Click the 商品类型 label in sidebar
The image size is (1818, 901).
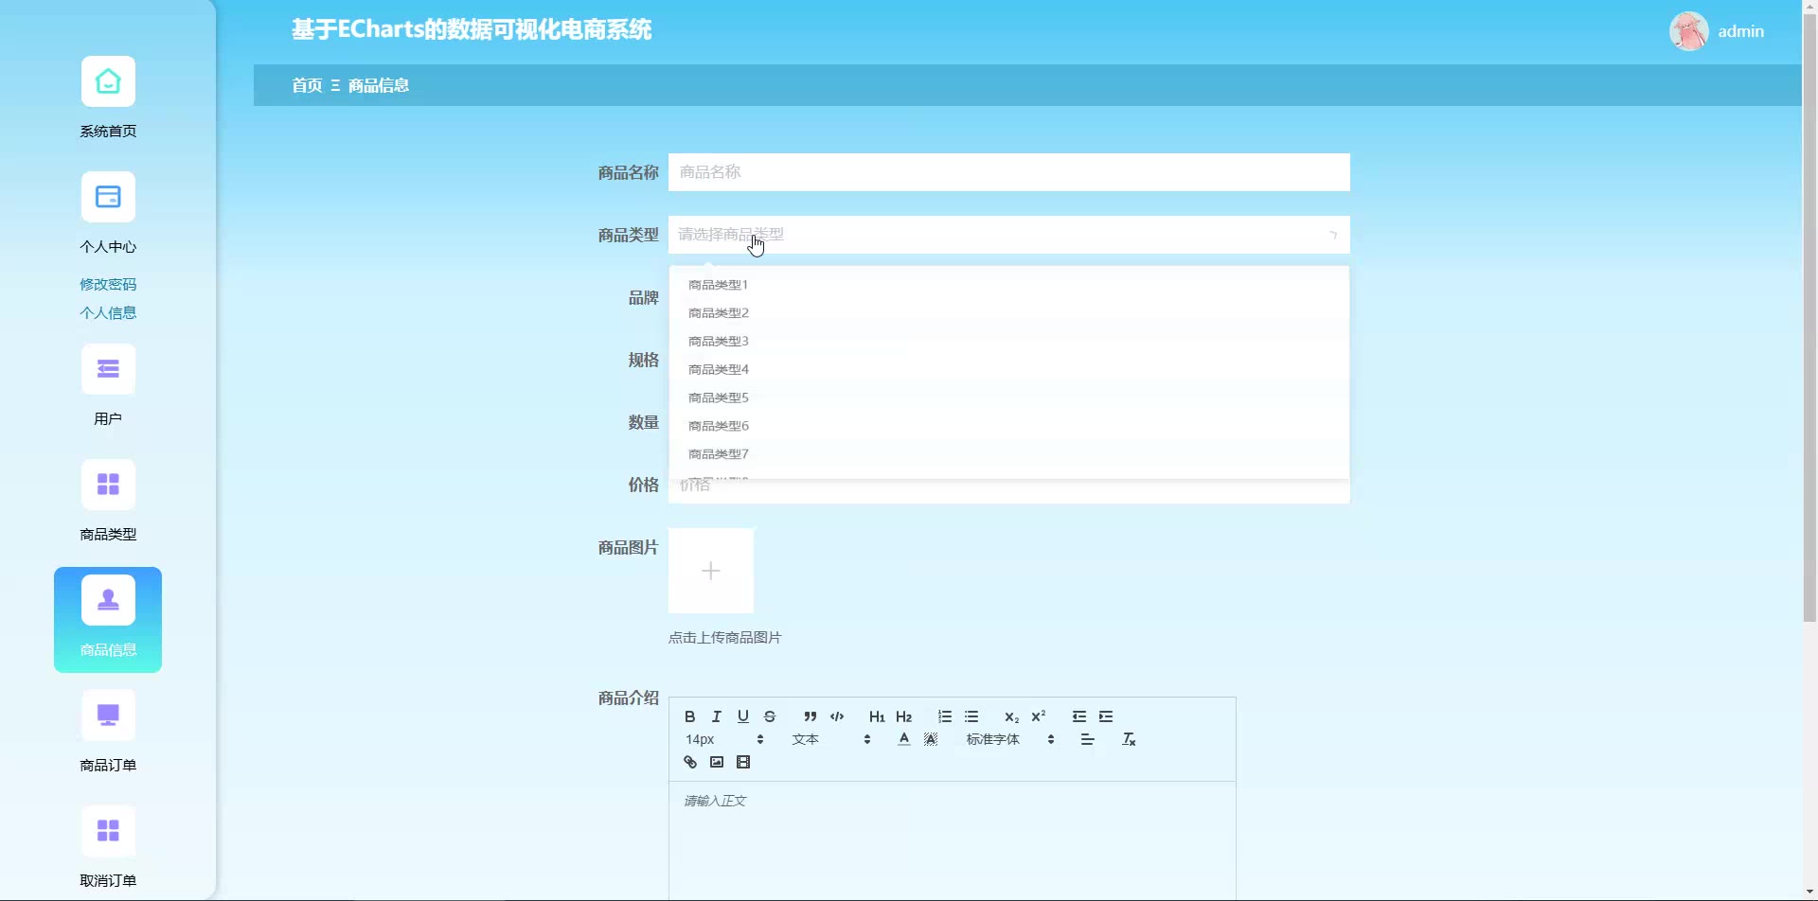point(108,535)
